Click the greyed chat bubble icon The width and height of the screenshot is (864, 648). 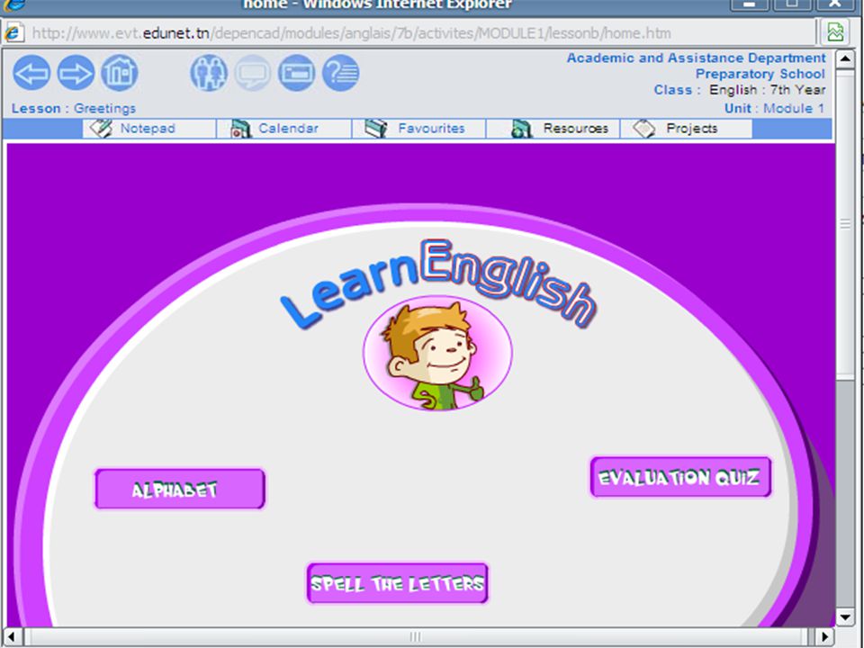click(253, 73)
